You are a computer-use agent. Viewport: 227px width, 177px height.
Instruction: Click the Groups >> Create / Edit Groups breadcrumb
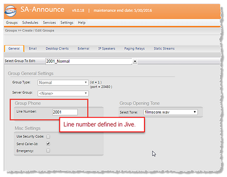tap(29, 30)
